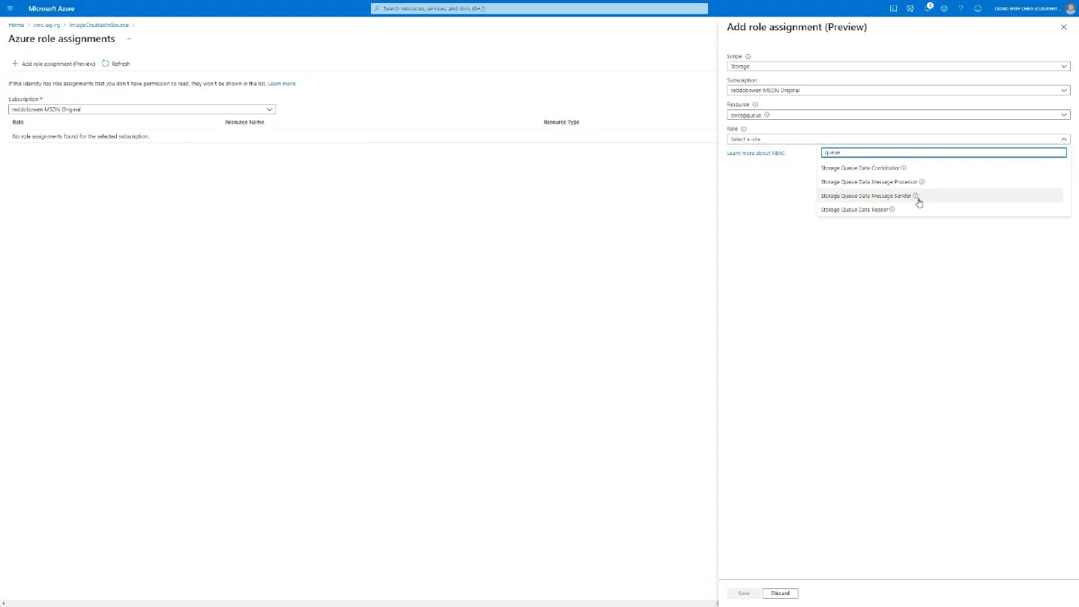This screenshot has height=607, width=1079.
Task: Open the Help question mark icon
Action: [x=961, y=8]
